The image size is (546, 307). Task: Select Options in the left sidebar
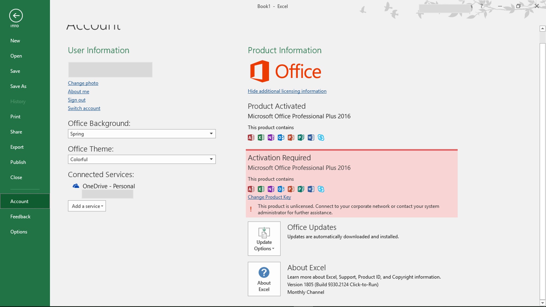tap(19, 232)
